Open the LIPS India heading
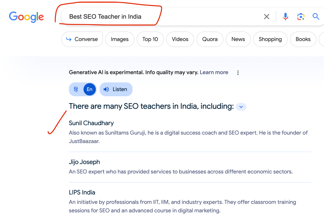Viewport: 324px width, 216px height. tap(82, 192)
